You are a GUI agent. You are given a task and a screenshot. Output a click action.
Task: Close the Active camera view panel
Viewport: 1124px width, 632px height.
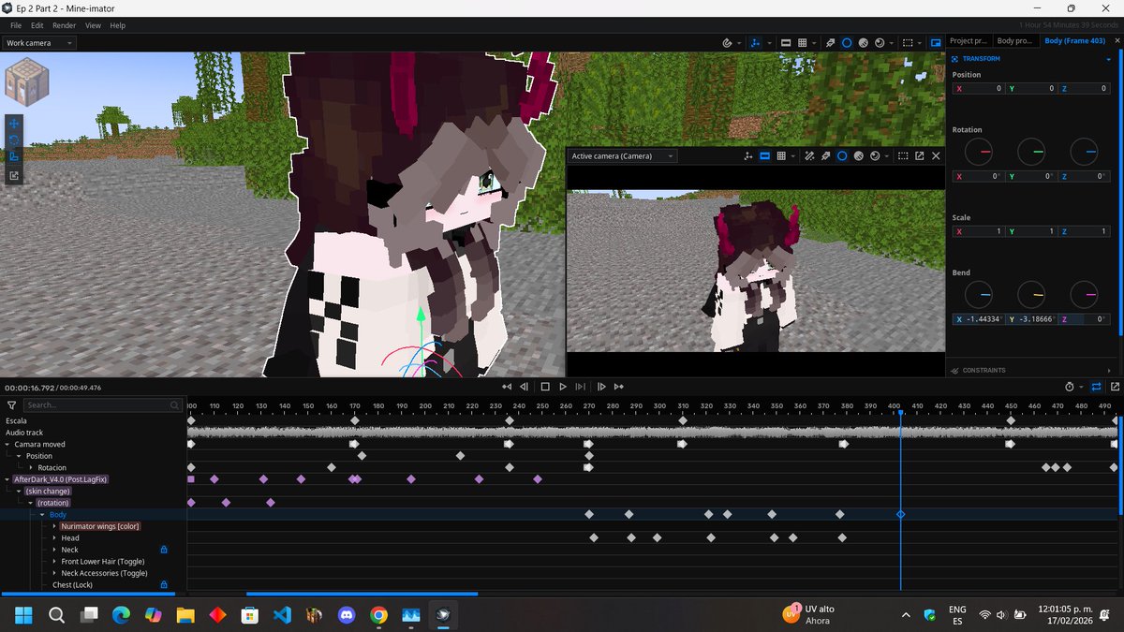(936, 156)
